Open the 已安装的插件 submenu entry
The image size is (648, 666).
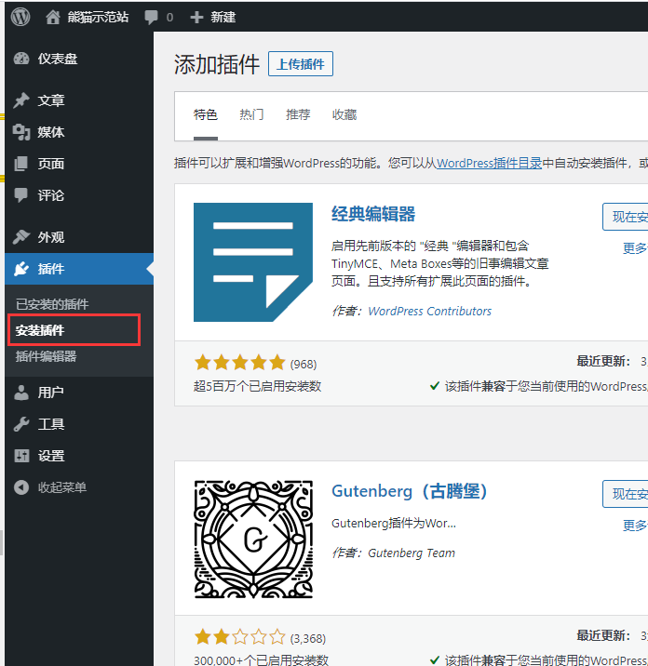[52, 304]
